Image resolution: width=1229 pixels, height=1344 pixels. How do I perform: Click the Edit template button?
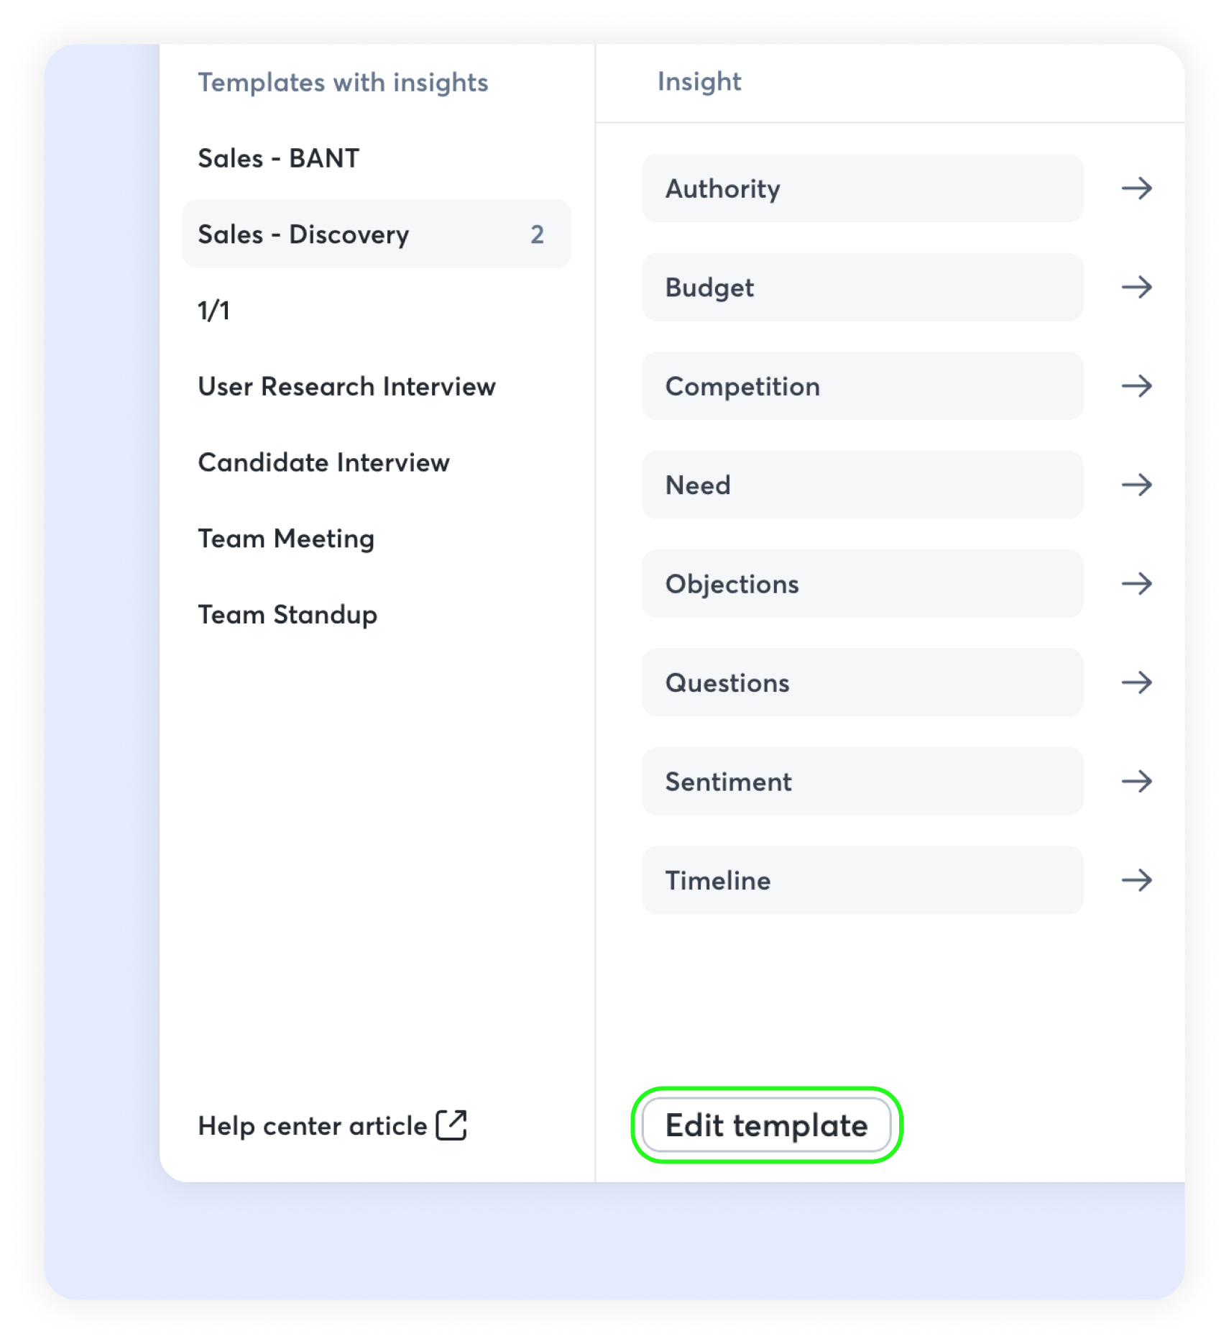(x=766, y=1125)
